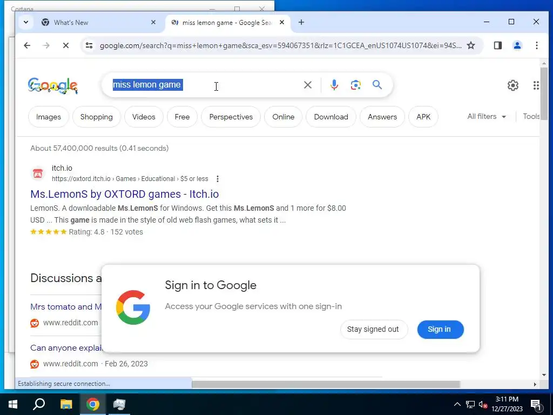This screenshot has height=415, width=553.
Task: Open the taskbar clock and date
Action: [x=507, y=404]
